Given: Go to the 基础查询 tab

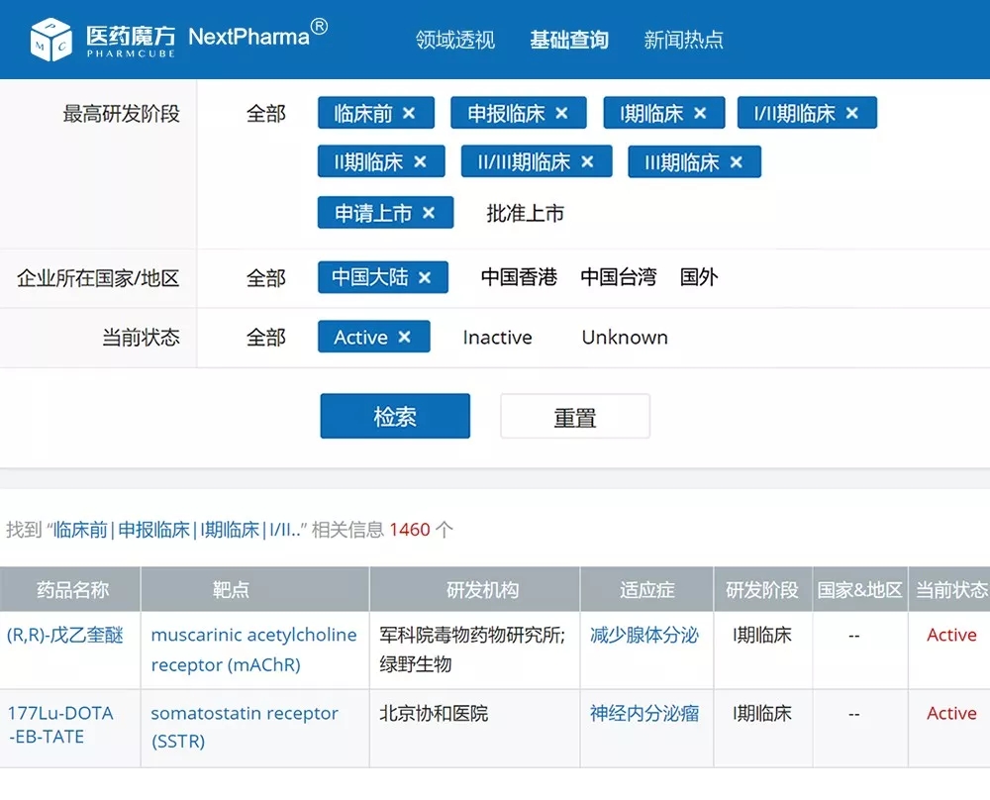Looking at the screenshot, I should pos(569,40).
